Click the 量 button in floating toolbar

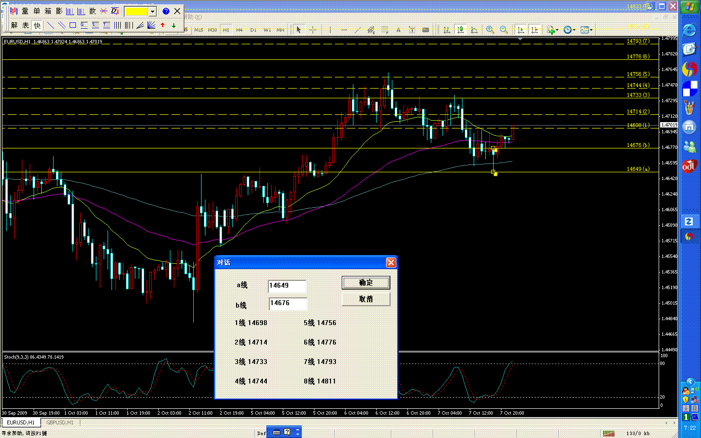[25, 11]
